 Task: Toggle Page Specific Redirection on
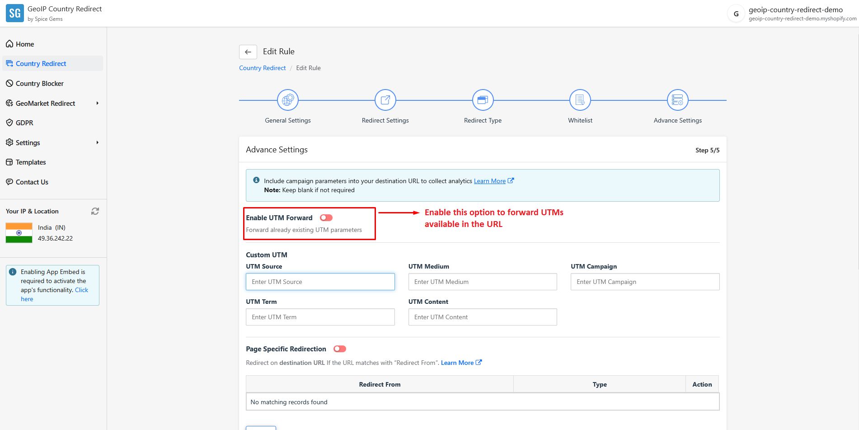(x=340, y=349)
